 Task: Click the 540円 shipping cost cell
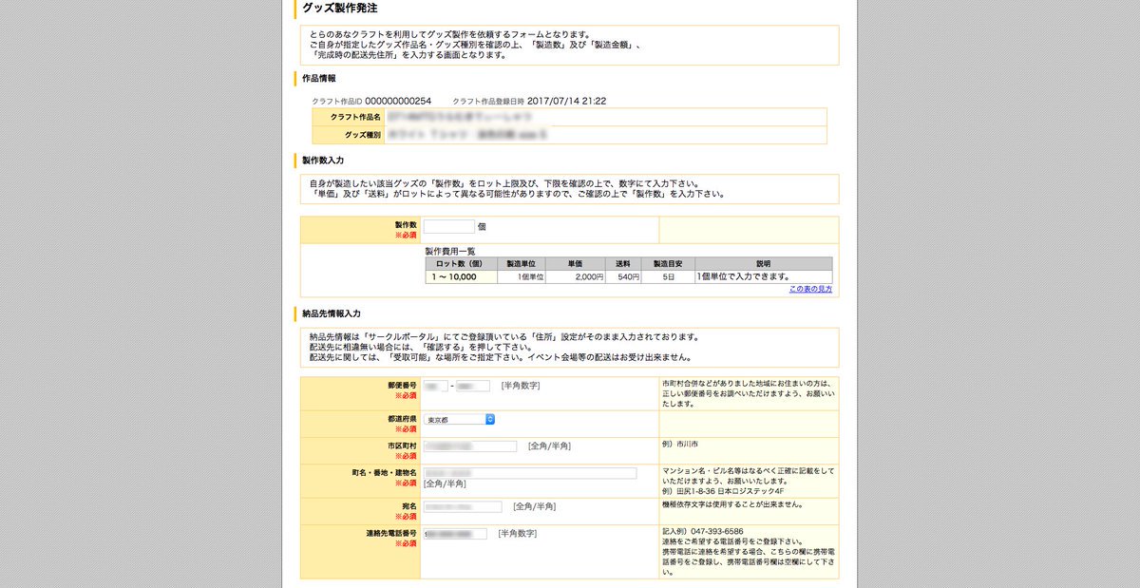(623, 277)
